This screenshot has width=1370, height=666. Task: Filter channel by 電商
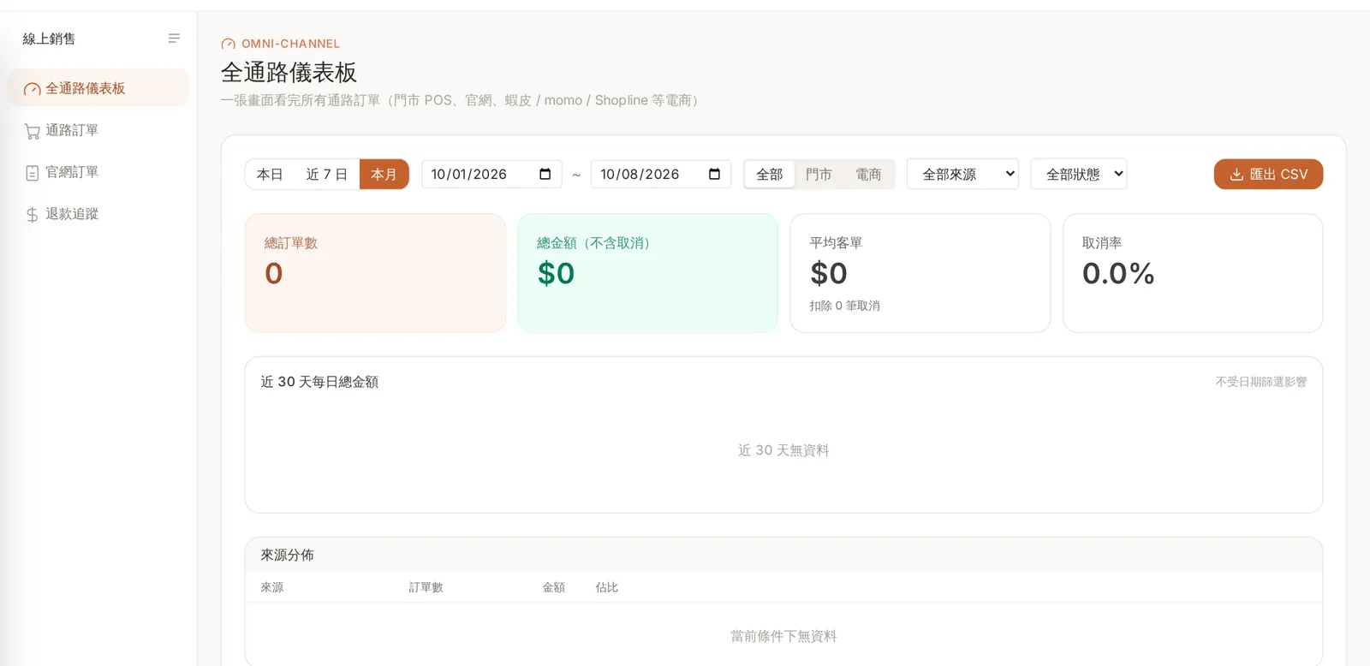pos(868,175)
